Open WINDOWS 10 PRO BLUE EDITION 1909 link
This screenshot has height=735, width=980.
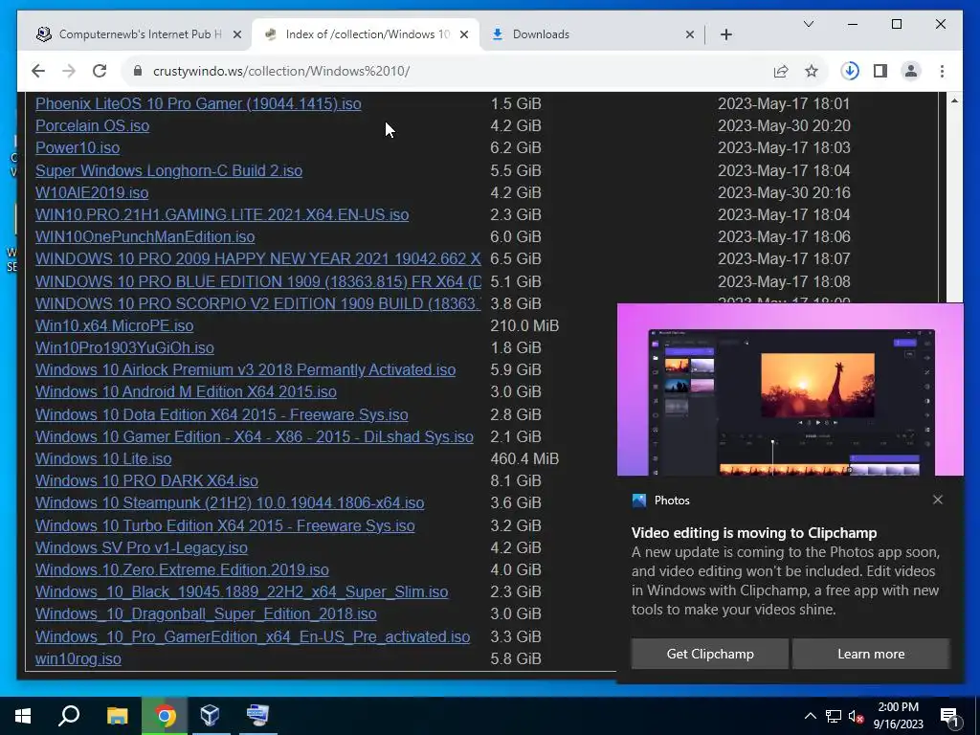click(x=258, y=281)
